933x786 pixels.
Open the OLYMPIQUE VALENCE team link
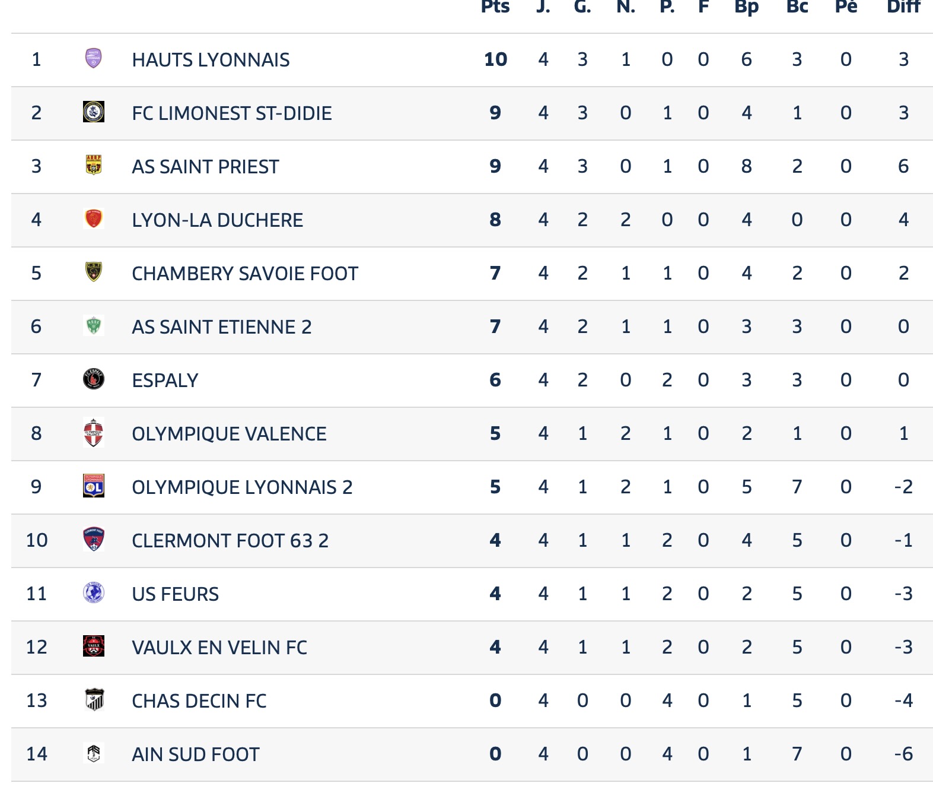pyautogui.click(x=229, y=433)
